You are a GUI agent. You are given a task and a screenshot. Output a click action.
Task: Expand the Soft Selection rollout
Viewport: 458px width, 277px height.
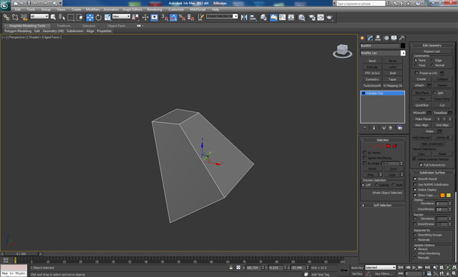pos(383,205)
